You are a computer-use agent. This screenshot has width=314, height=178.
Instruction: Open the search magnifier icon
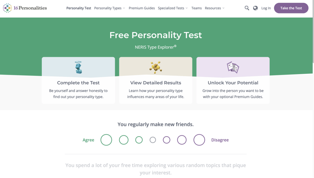point(247,8)
